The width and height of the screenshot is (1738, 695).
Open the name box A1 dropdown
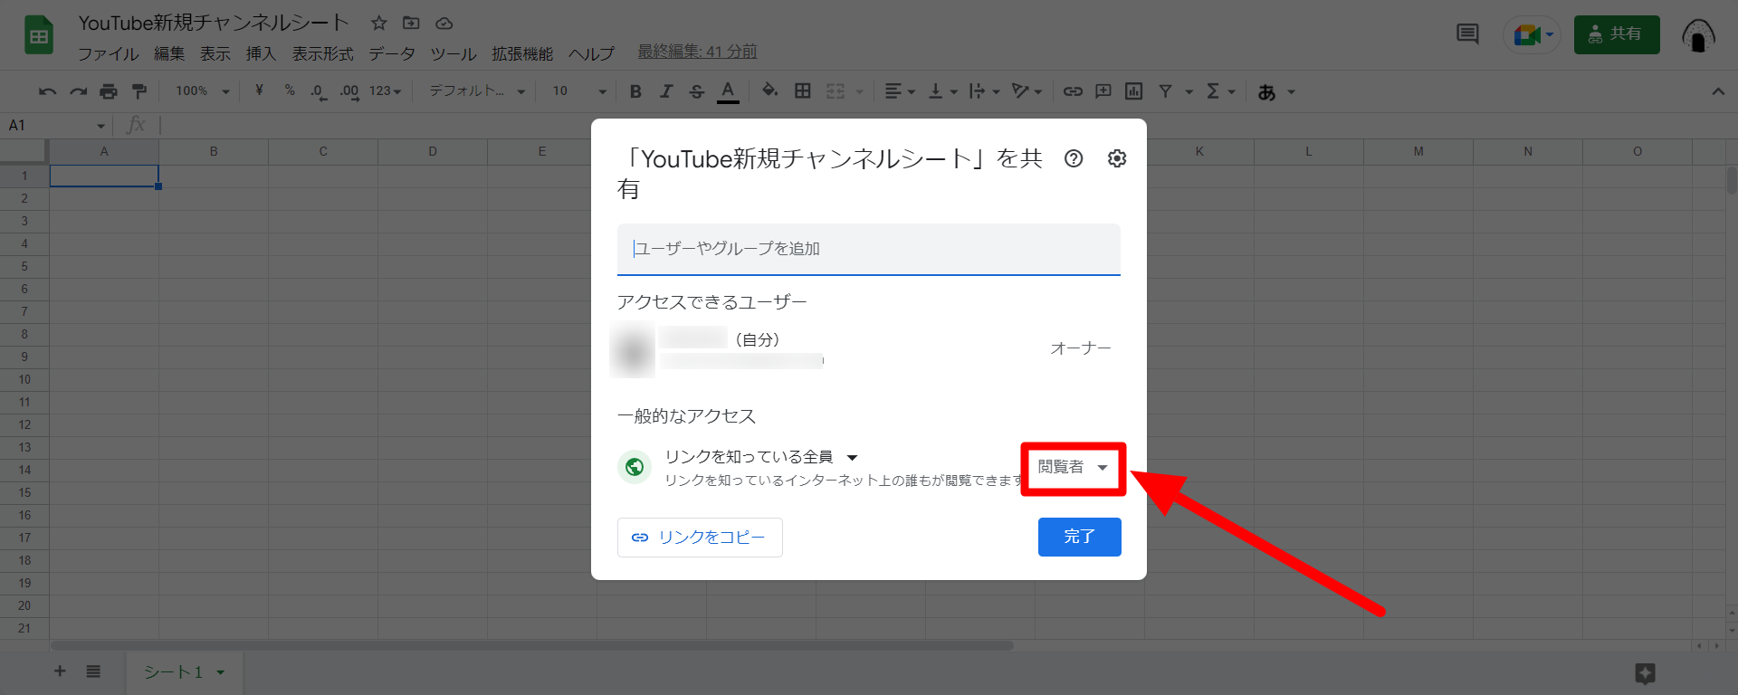[100, 126]
